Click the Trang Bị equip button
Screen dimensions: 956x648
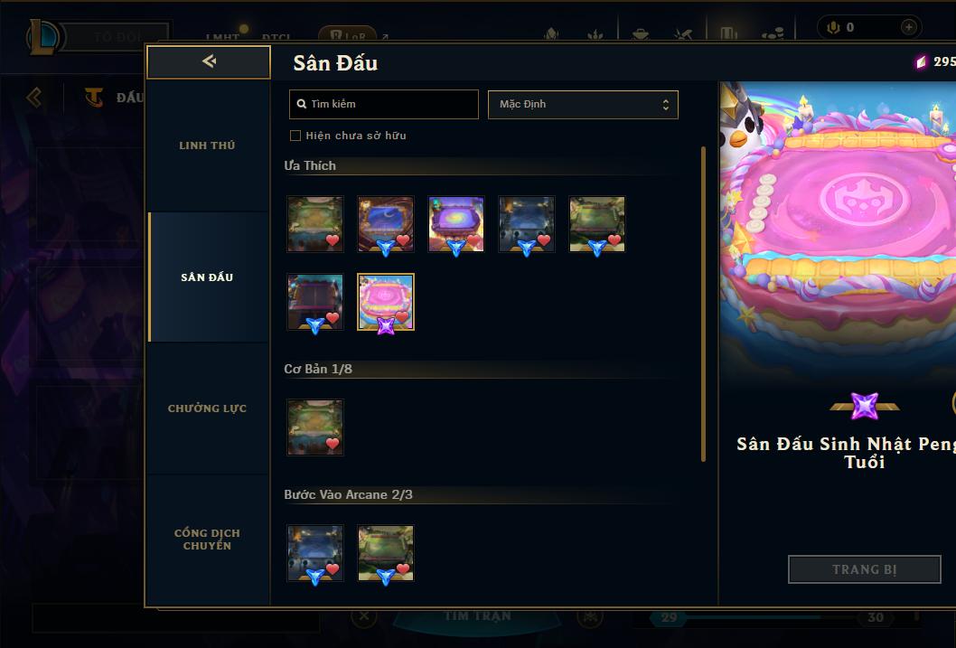coord(864,569)
